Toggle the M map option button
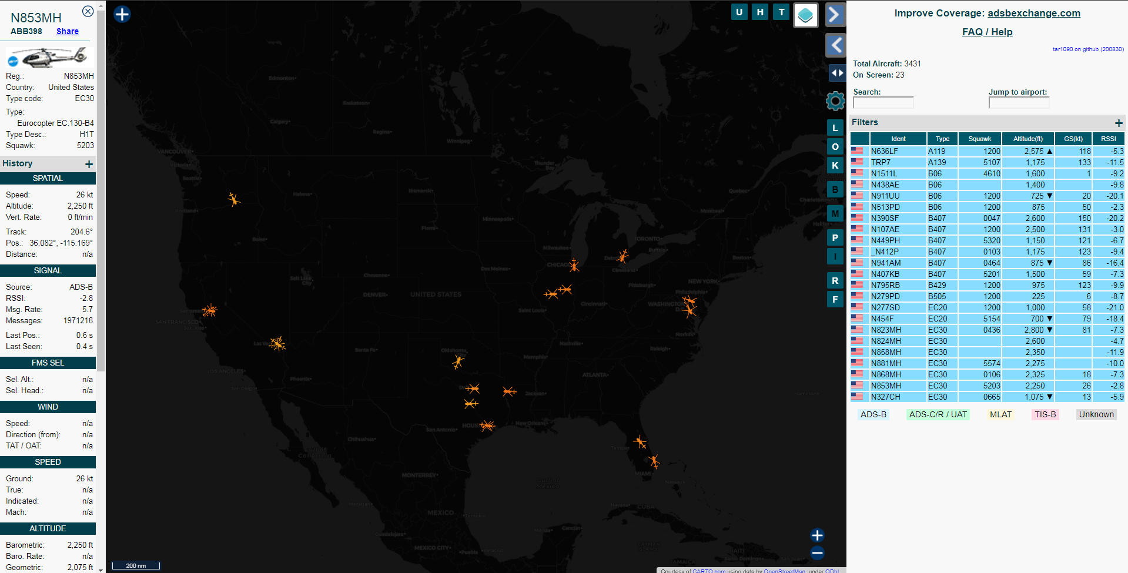1128x573 pixels. pyautogui.click(x=835, y=213)
